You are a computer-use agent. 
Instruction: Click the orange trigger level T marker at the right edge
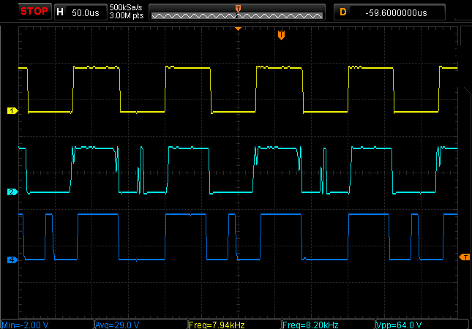tap(464, 257)
